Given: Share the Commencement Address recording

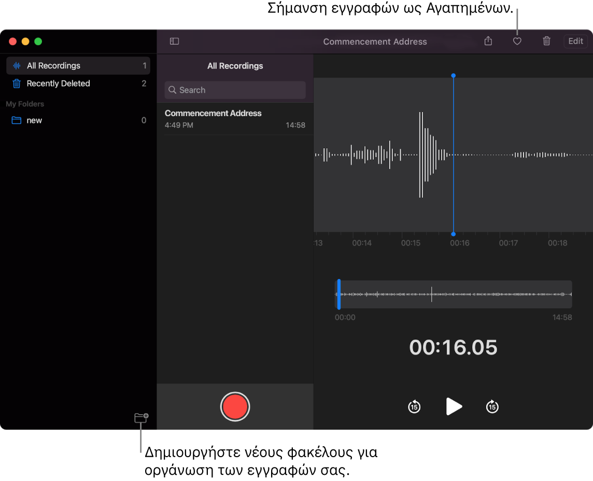Looking at the screenshot, I should [x=488, y=41].
